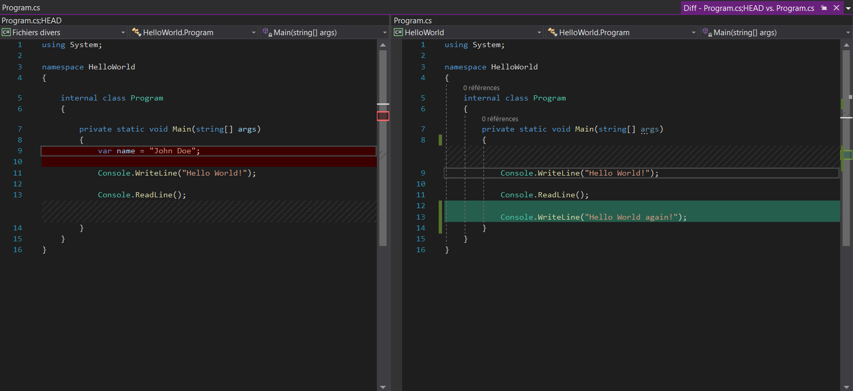The width and height of the screenshot is (853, 391).
Task: Click class icon beside HelloWorld.Program in Program.cs pane
Action: (552, 32)
